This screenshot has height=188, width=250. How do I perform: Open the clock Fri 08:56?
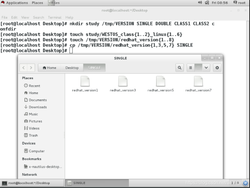pyautogui.click(x=220, y=3)
